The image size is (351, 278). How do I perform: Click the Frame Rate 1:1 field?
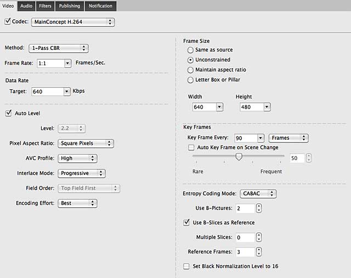[51, 64]
